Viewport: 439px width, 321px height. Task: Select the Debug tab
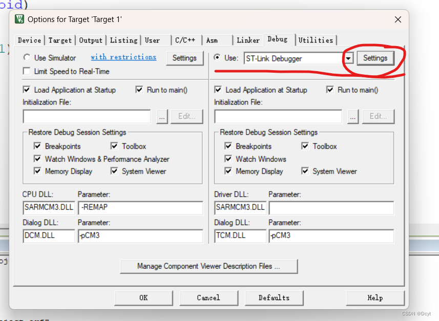pyautogui.click(x=278, y=39)
